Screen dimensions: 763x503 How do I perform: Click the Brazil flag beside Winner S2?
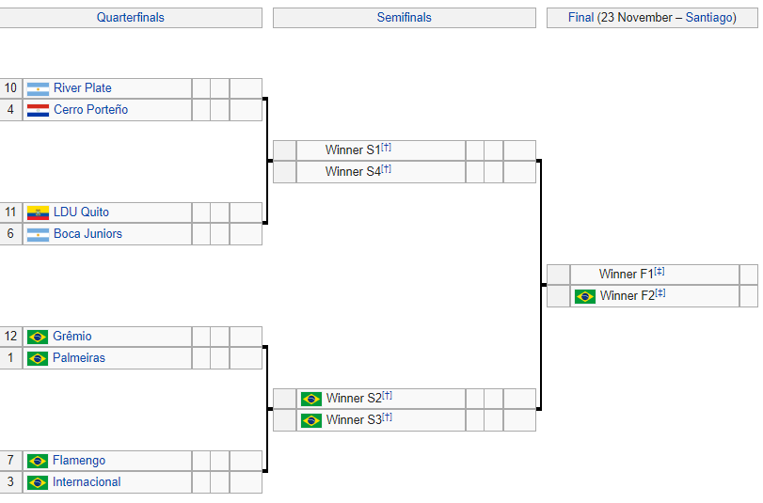(x=311, y=399)
